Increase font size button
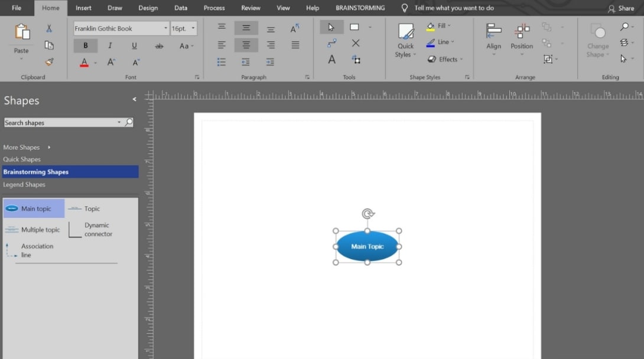This screenshot has width=644, height=359. point(111,63)
